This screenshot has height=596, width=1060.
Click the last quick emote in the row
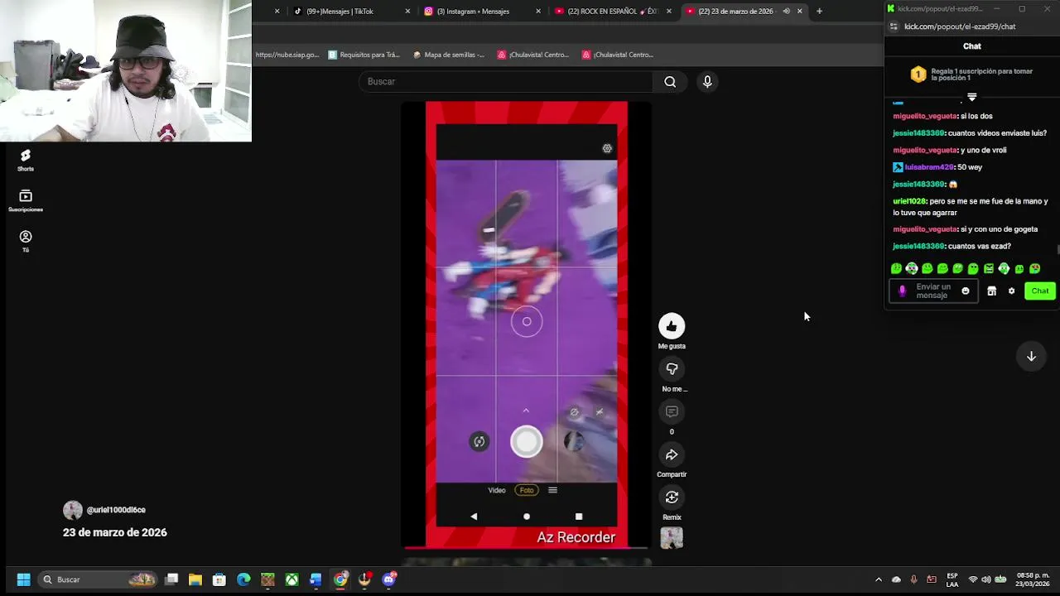(1034, 269)
